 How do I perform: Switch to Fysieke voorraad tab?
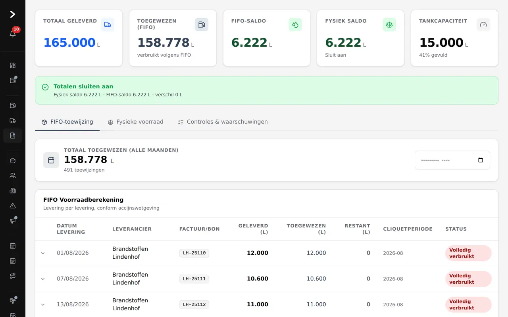[135, 122]
